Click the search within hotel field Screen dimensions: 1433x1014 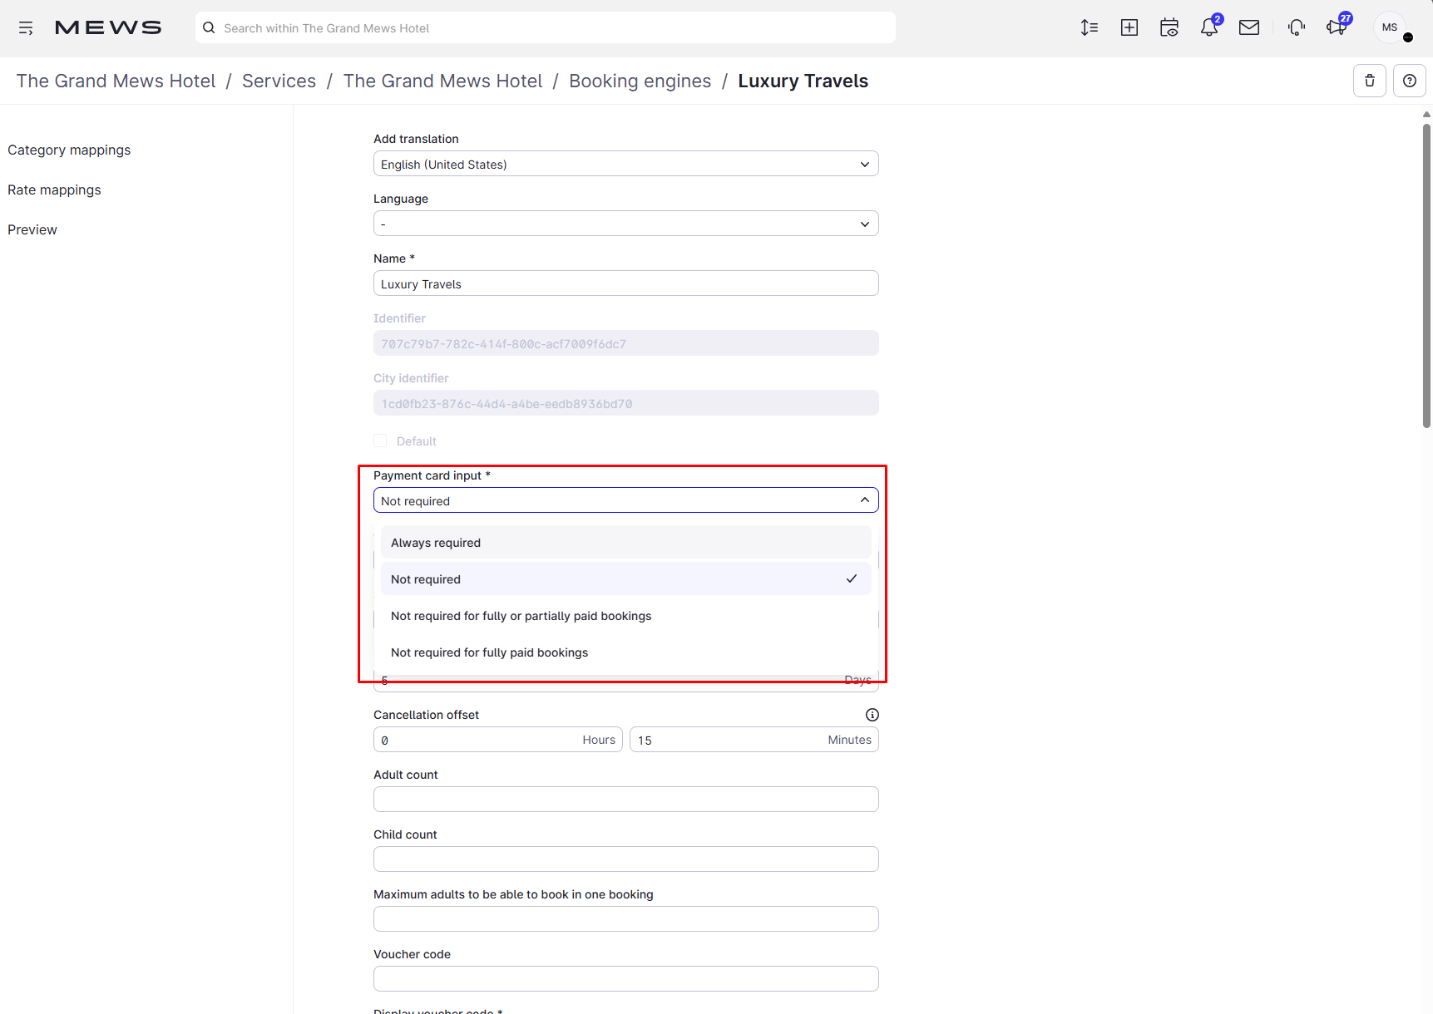[x=546, y=27]
